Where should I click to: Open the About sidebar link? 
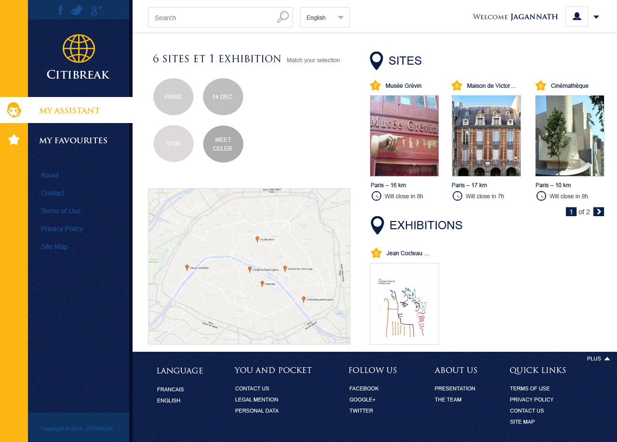point(50,175)
